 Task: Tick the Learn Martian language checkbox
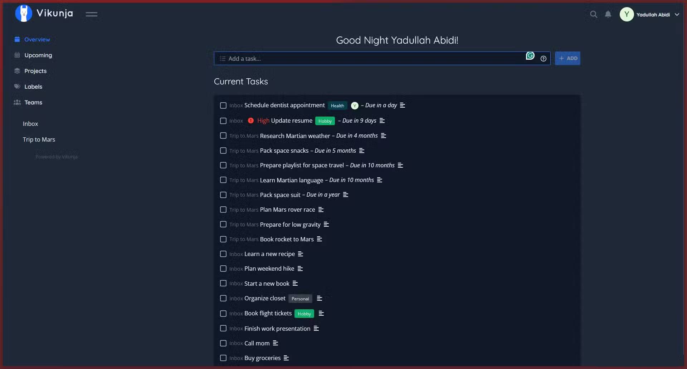coord(223,180)
